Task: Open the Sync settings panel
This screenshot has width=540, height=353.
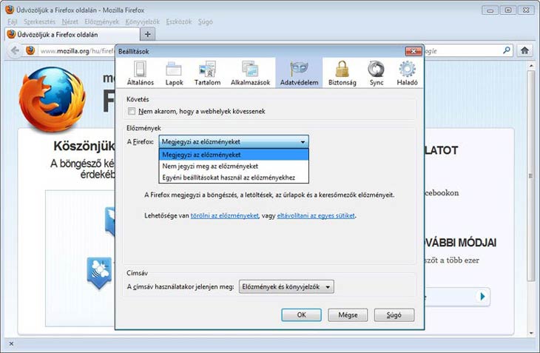Action: pyautogui.click(x=377, y=73)
